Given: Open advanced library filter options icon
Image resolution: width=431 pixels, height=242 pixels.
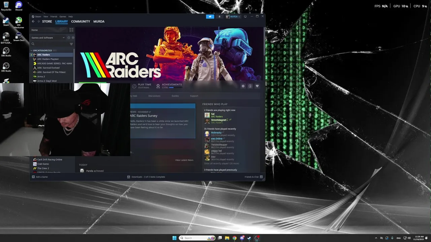Looking at the screenshot, I should tap(71, 44).
